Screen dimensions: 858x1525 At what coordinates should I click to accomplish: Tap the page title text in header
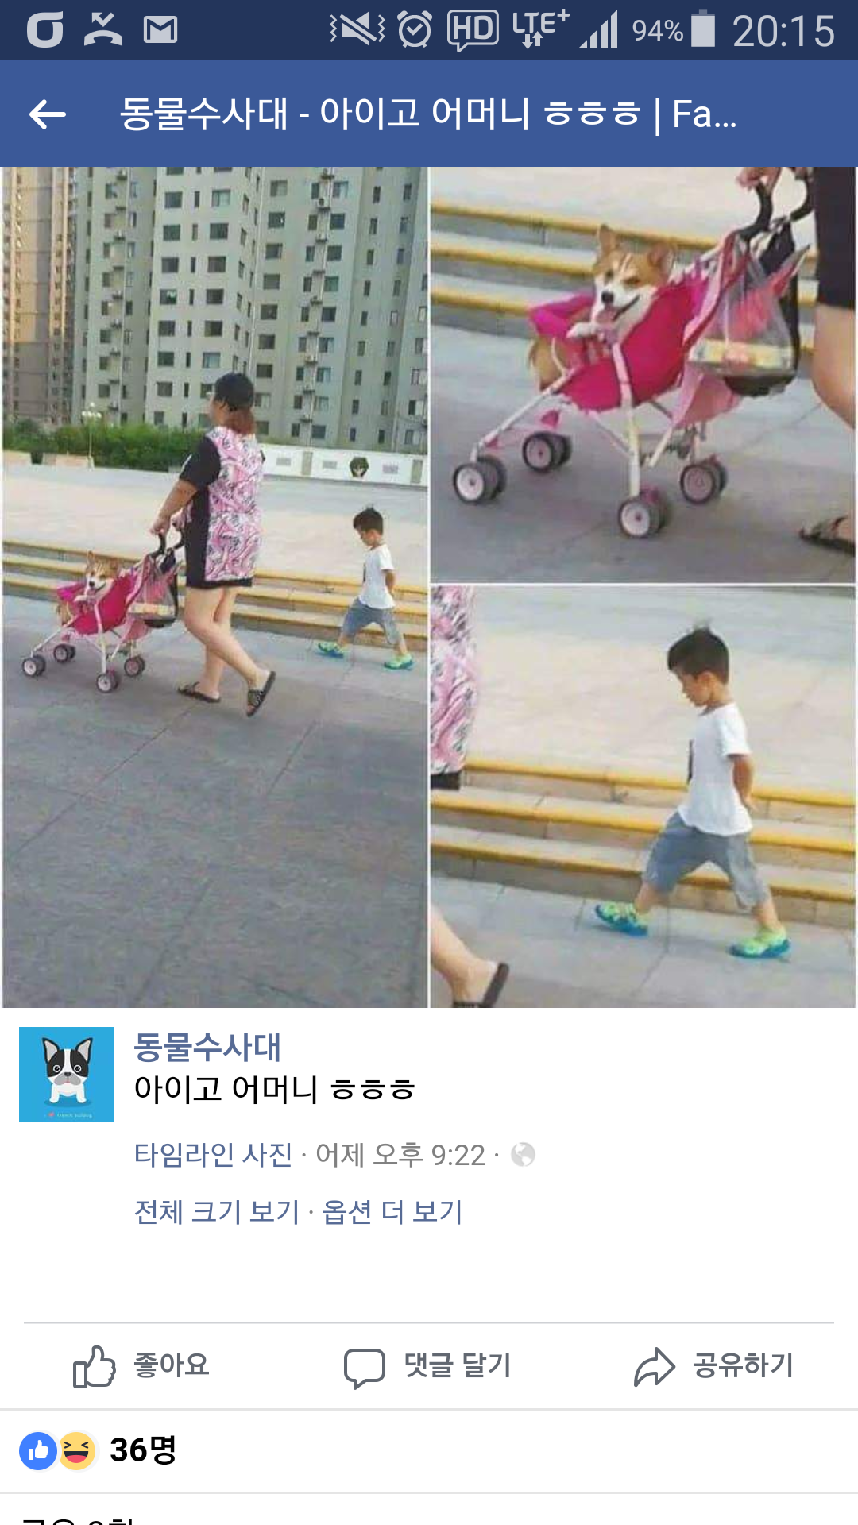pyautogui.click(x=428, y=114)
